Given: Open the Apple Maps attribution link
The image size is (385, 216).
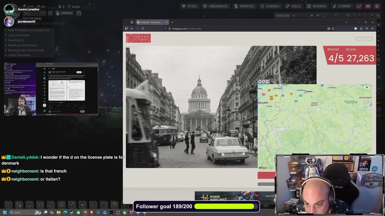Looking at the screenshot, I should tap(263, 168).
